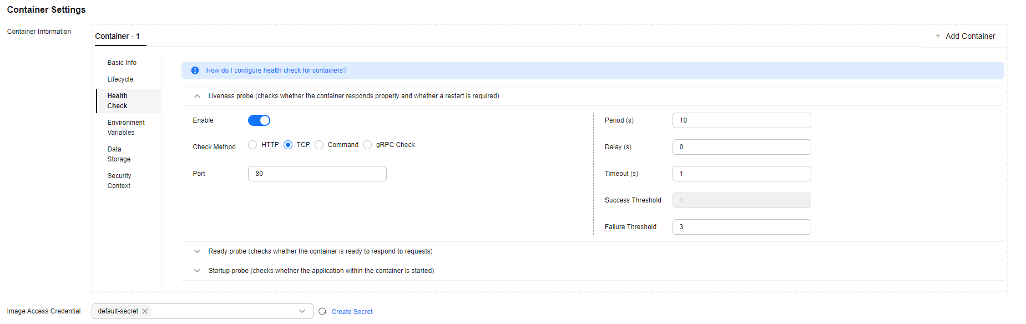Collapse the Liveness probe section
Screen dimensions: 1026x324
197,96
